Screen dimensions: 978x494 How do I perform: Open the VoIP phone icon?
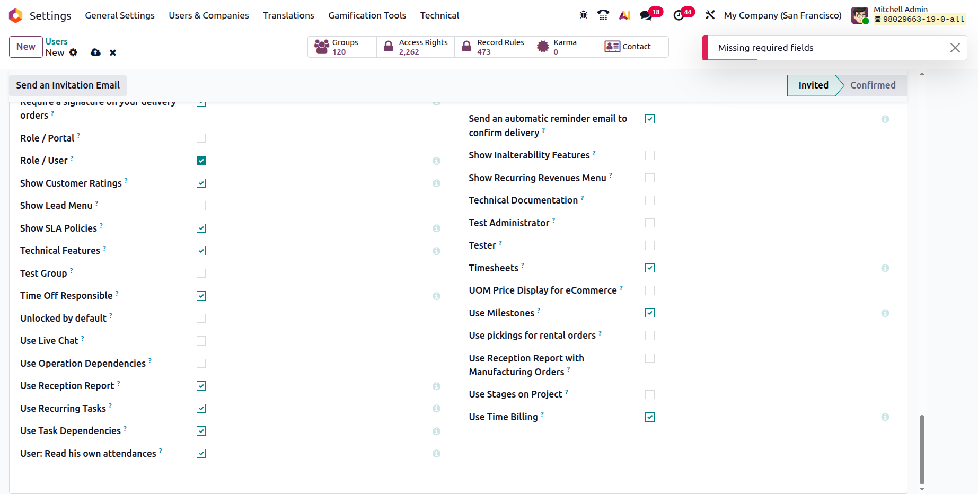603,15
